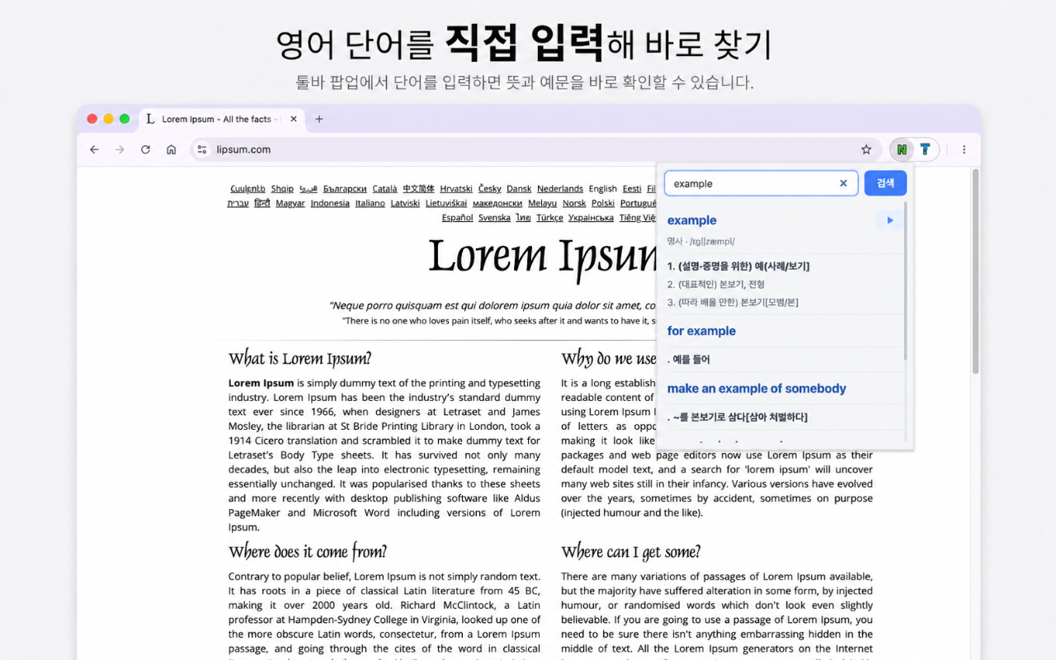Go back using browser back arrow
Viewport: 1056px width, 660px height.
pyautogui.click(x=94, y=149)
